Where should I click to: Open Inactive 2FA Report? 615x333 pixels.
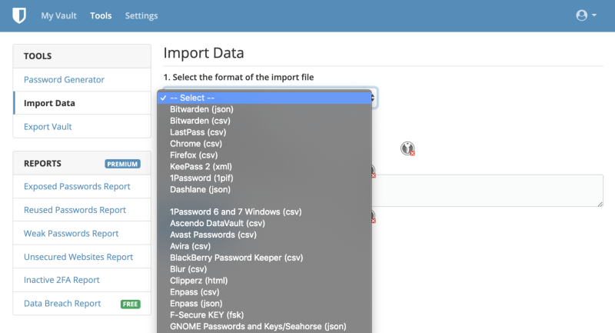click(x=61, y=280)
